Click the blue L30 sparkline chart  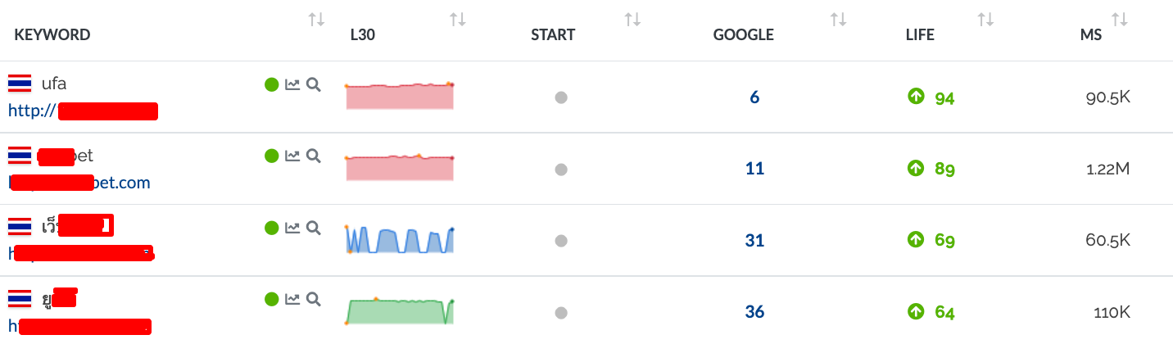click(x=400, y=240)
